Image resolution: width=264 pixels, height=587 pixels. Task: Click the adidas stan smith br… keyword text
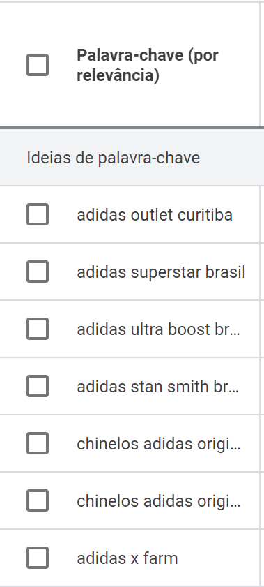(159, 387)
